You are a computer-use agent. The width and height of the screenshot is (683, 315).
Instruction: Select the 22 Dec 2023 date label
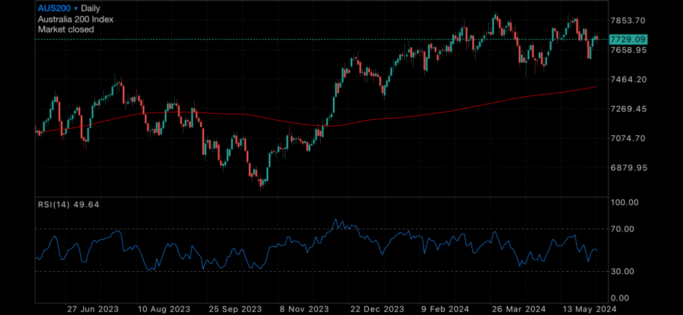point(376,309)
